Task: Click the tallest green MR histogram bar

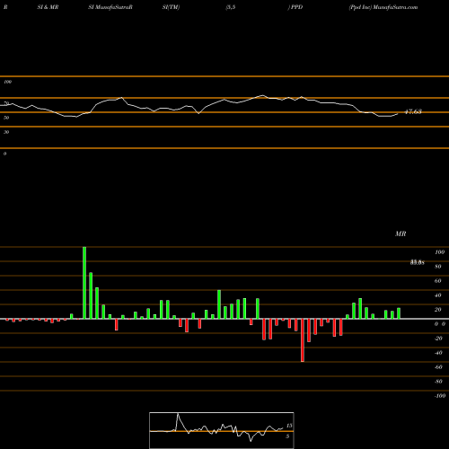Action: click(84, 283)
